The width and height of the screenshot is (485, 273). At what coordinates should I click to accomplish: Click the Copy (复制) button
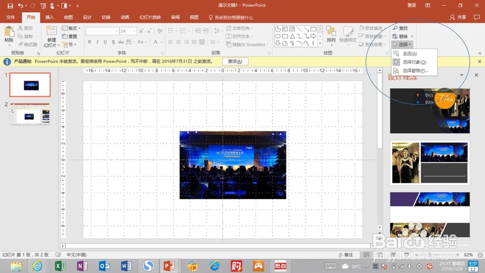click(x=25, y=36)
